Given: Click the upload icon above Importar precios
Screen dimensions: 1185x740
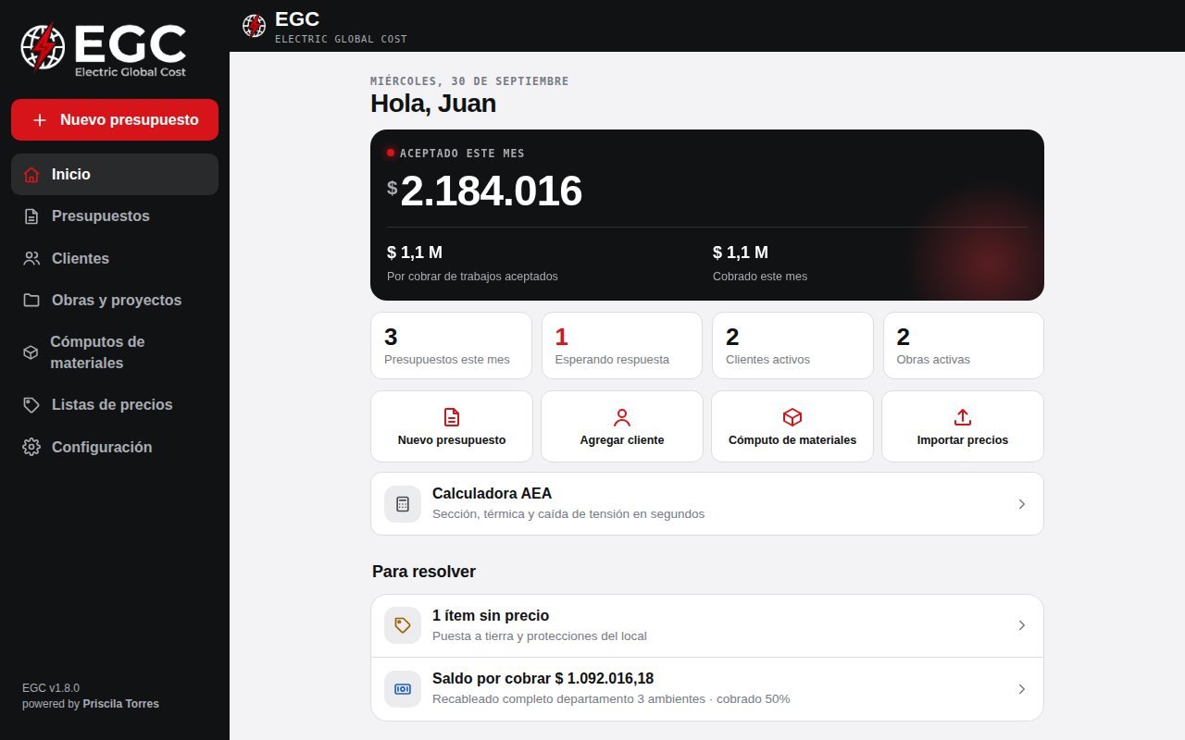Looking at the screenshot, I should coord(963,417).
